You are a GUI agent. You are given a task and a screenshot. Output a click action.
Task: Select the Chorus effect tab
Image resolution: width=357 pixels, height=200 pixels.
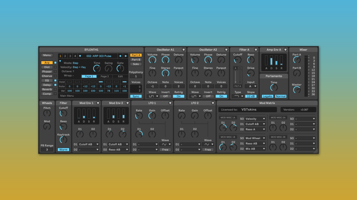[47, 76]
